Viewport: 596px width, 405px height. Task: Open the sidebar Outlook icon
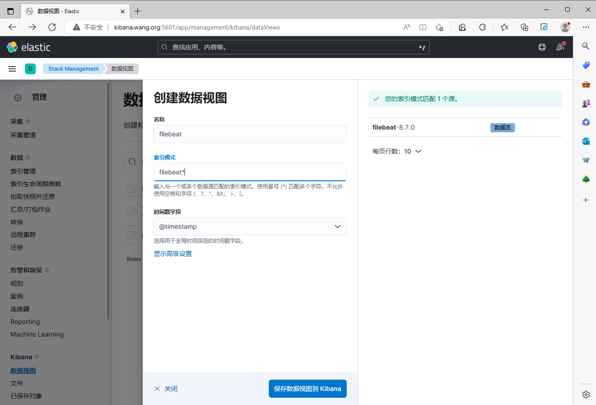tap(586, 141)
